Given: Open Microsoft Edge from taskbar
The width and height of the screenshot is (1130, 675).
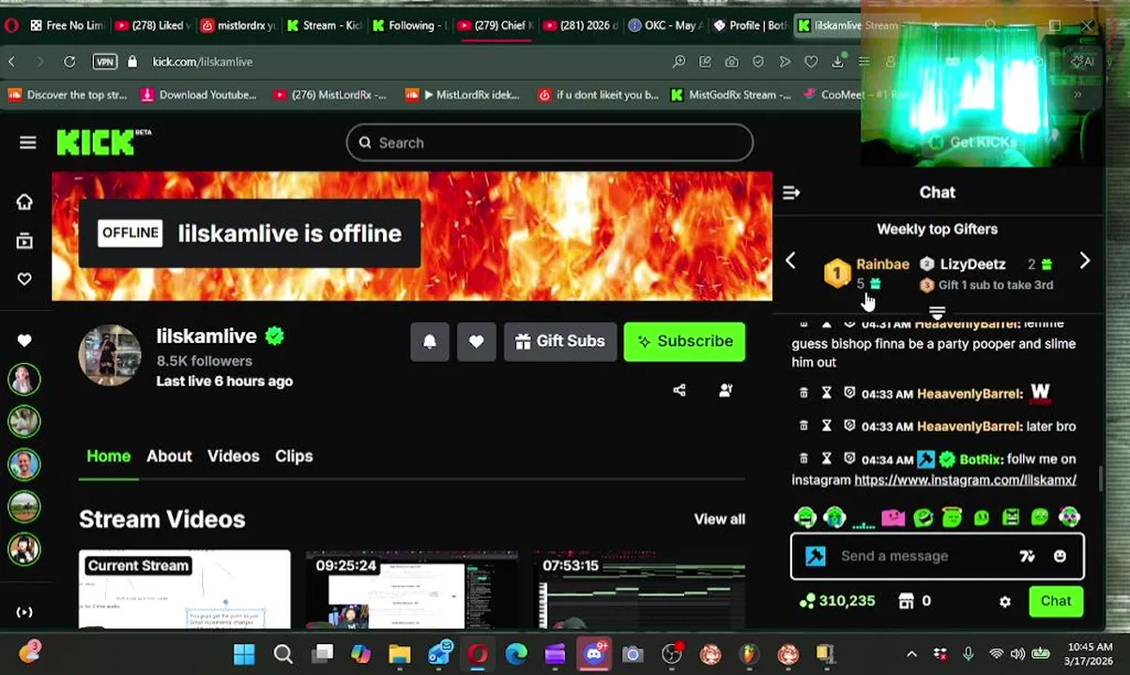Looking at the screenshot, I should click(x=516, y=653).
